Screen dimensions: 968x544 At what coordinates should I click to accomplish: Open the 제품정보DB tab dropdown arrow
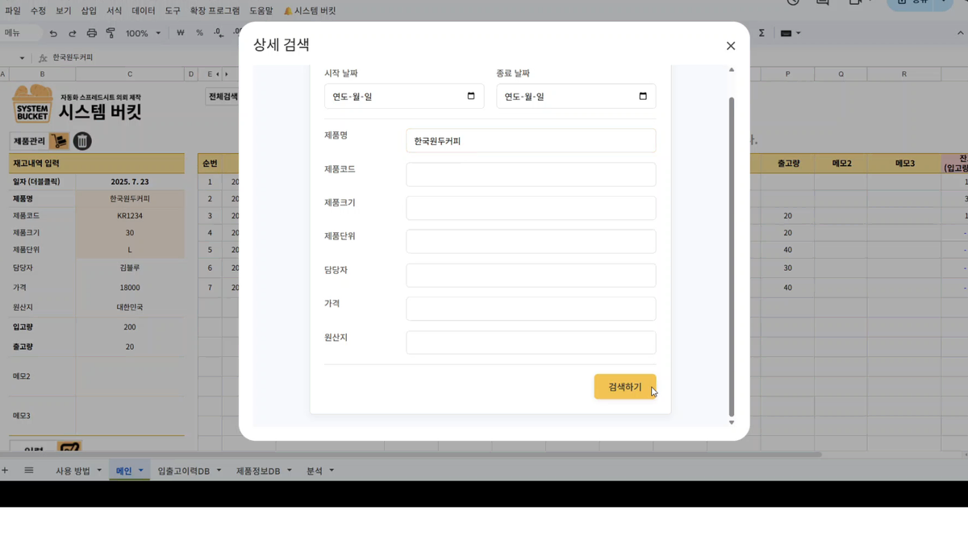coord(289,470)
